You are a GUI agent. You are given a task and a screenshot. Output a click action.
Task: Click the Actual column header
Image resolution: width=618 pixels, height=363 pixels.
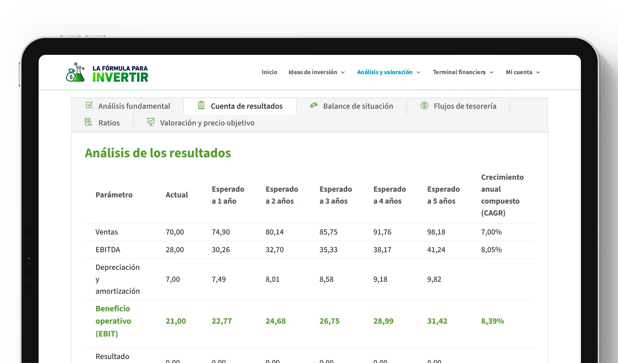(177, 195)
